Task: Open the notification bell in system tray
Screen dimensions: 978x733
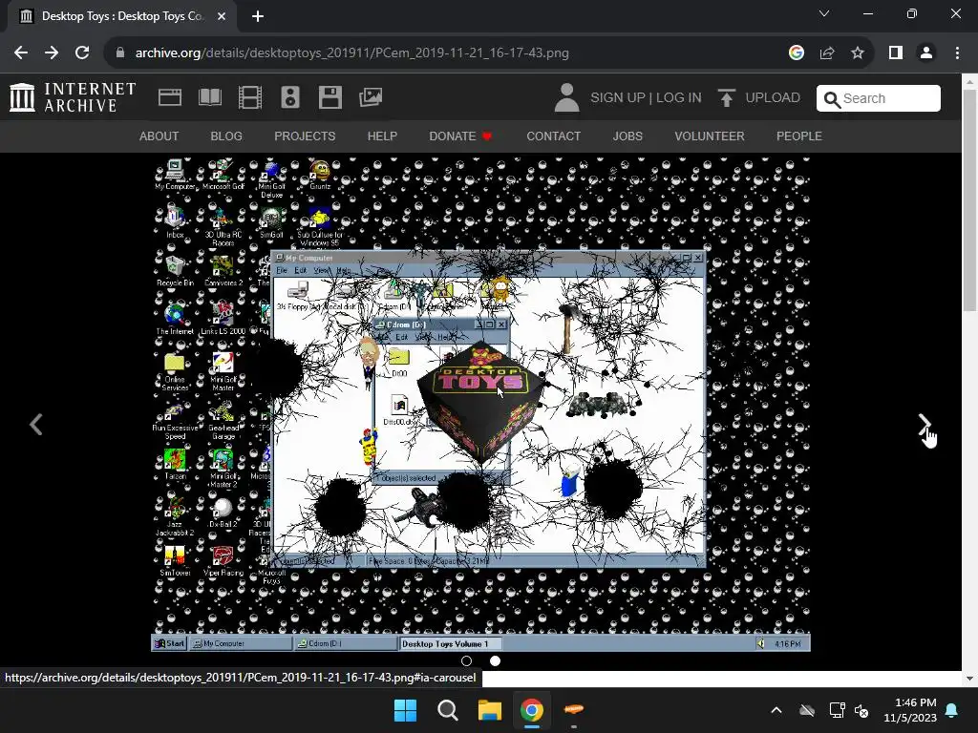Action: 952,710
